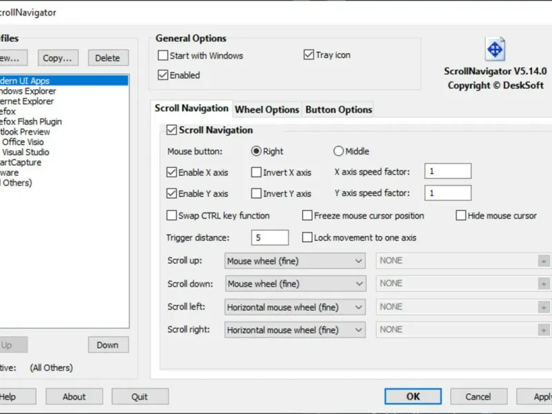Viewport: 552px width, 414px height.
Task: Click plus button beside Scroll right NONE field
Action: pyautogui.click(x=544, y=331)
